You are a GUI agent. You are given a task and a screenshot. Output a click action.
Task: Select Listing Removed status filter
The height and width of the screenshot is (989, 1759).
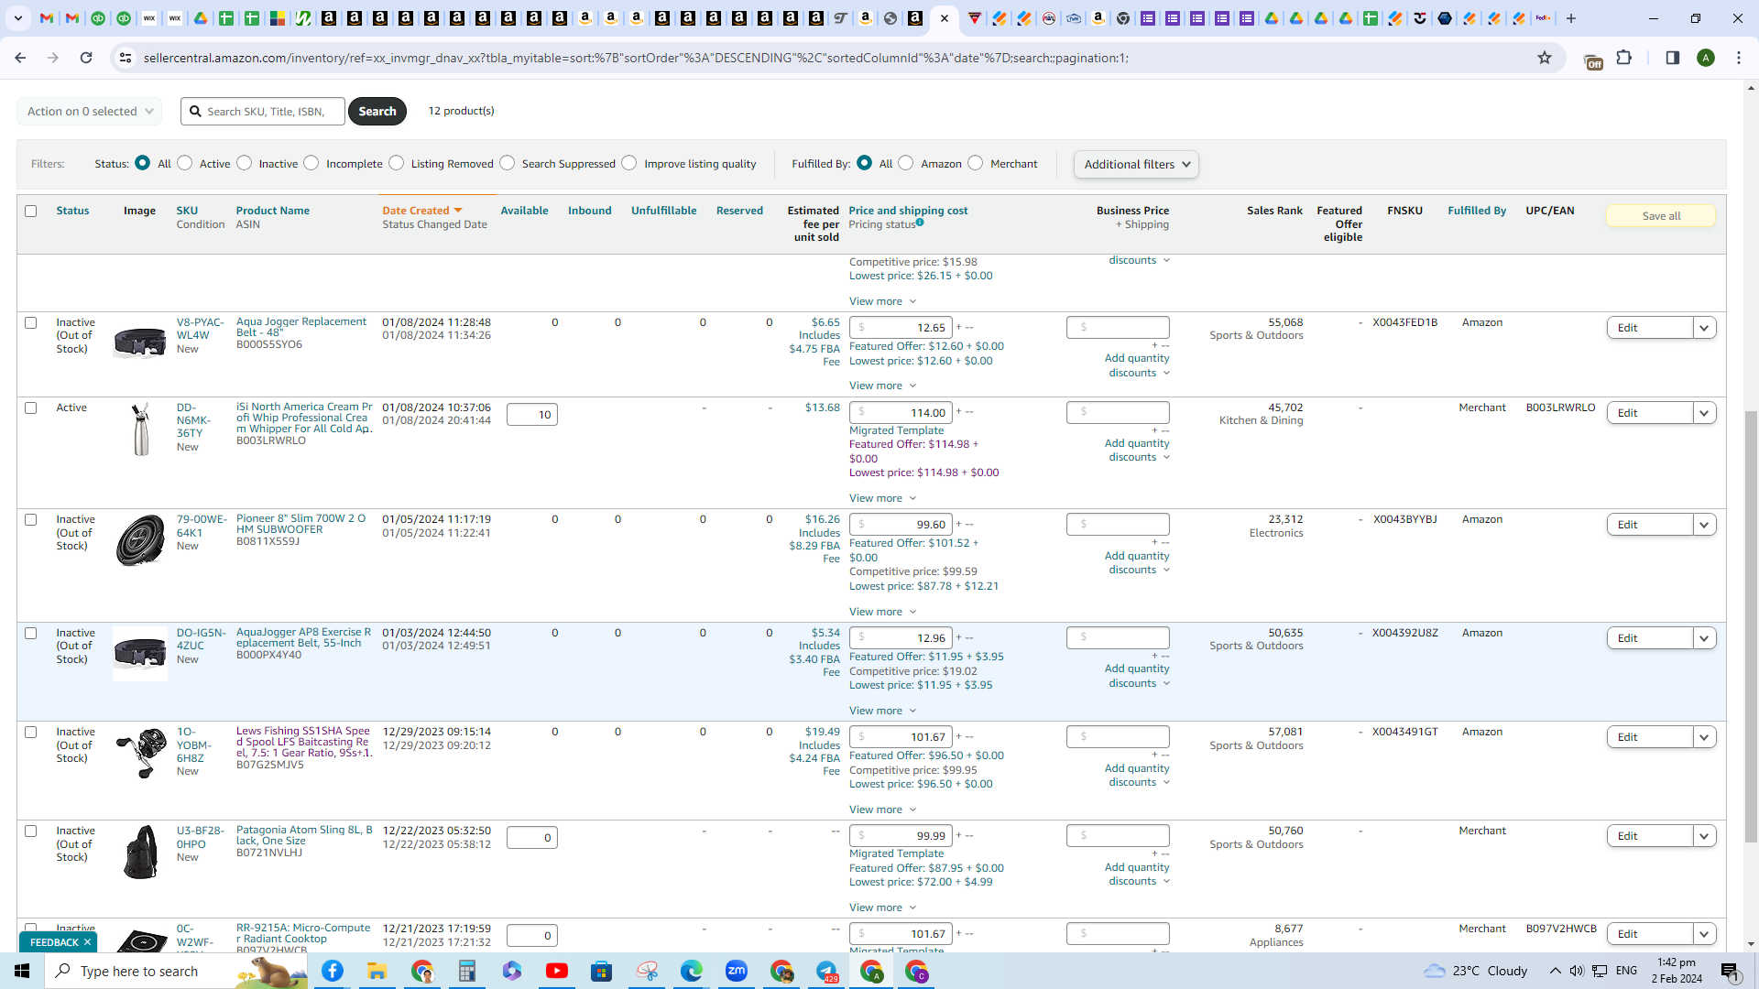pyautogui.click(x=397, y=163)
